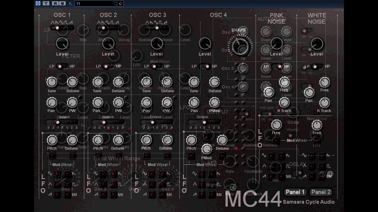Switch to Panel 2
This screenshot has height=212, width=378.
pos(321,192)
